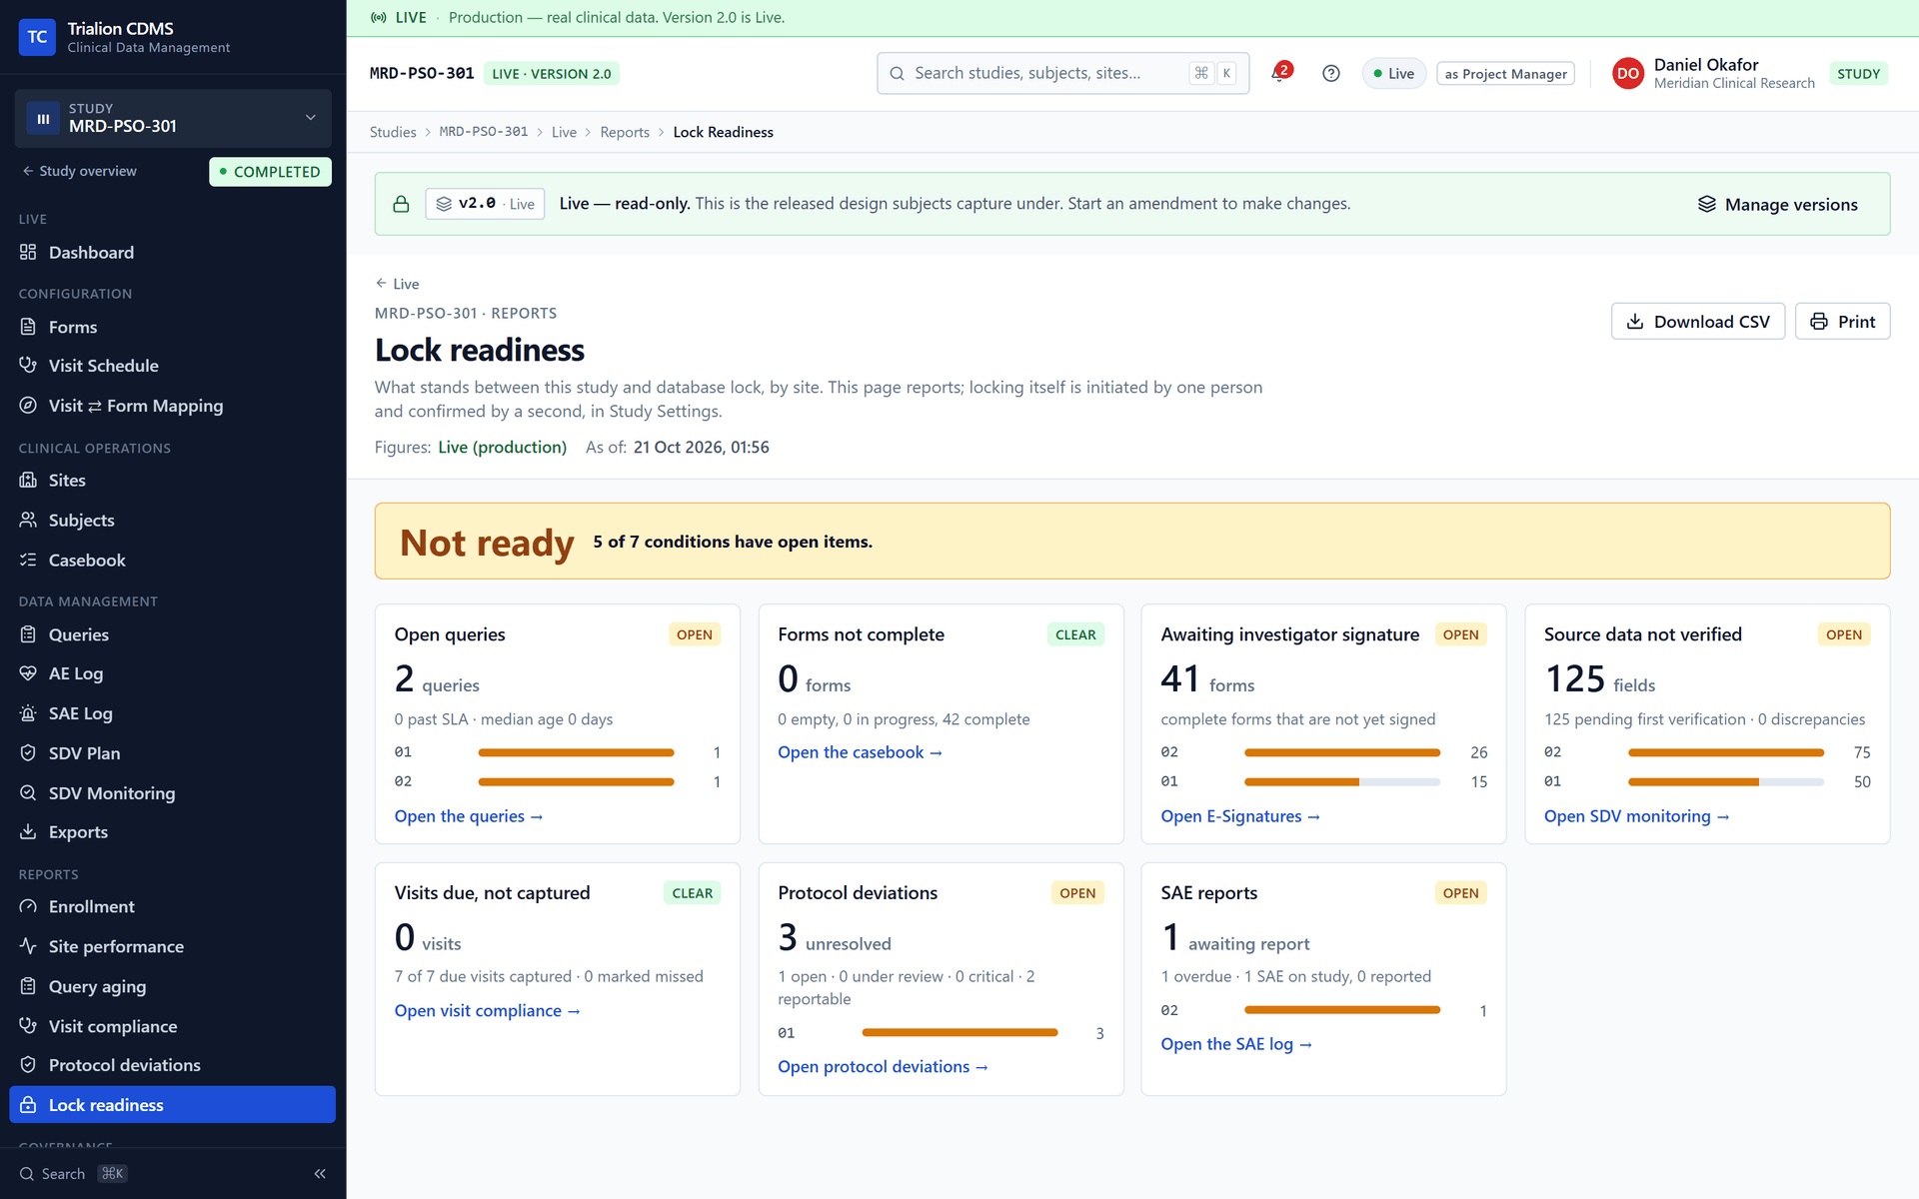Open SDV Monitoring in sidebar
The width and height of the screenshot is (1919, 1199).
(x=173, y=793)
